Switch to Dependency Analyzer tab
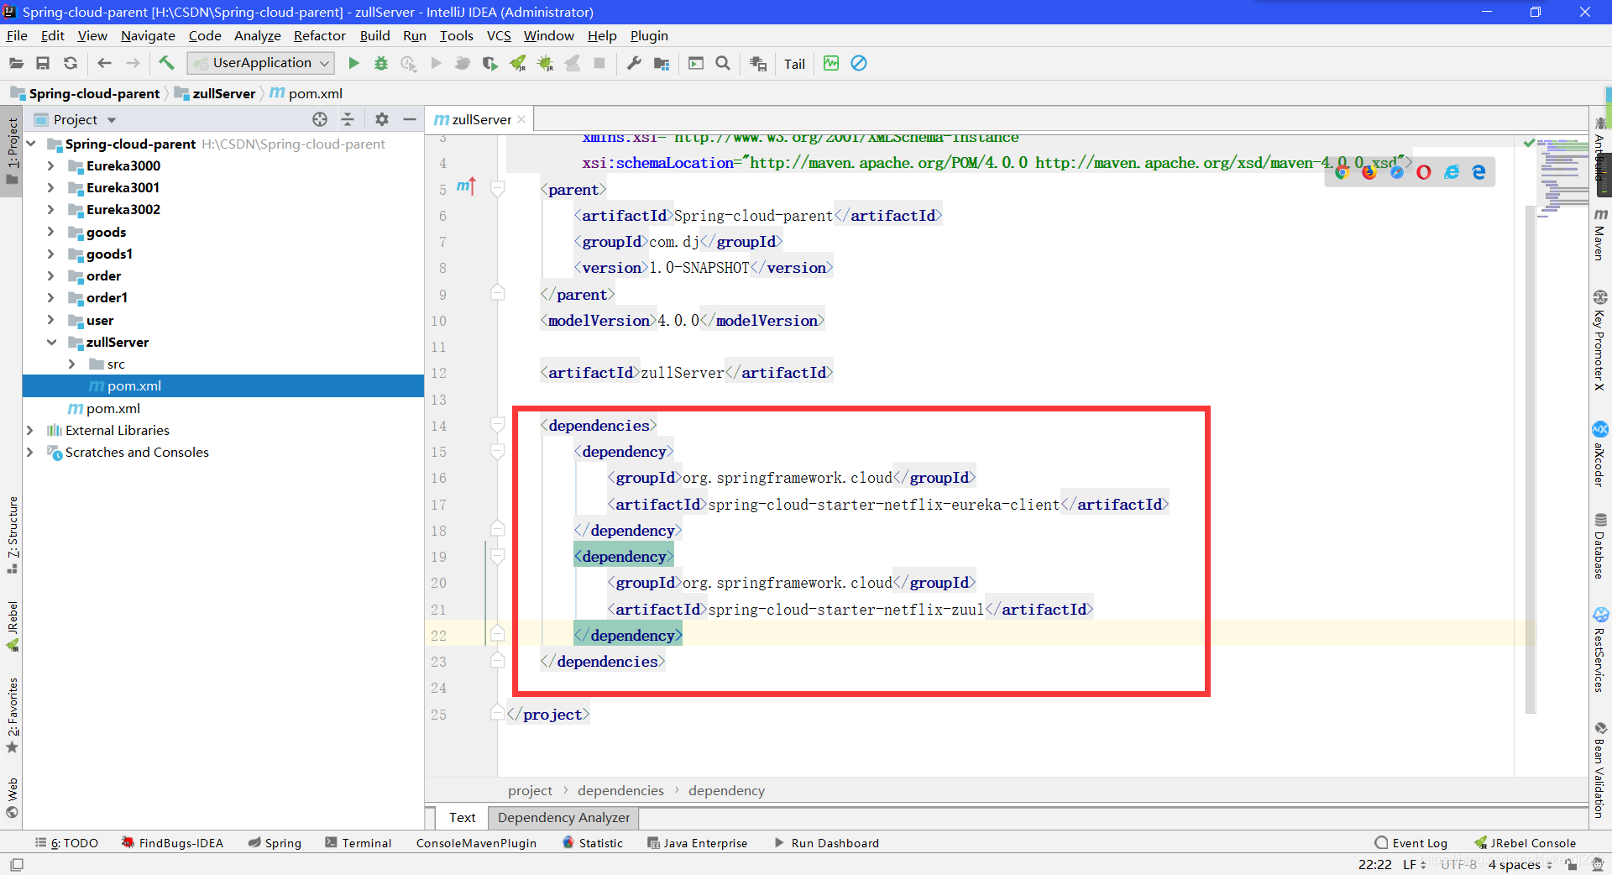 (563, 817)
